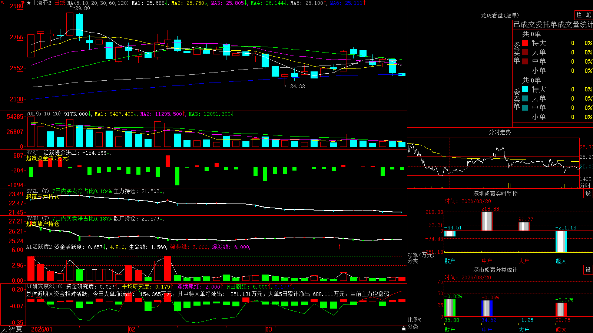The image size is (593, 333).
Task: Click 散户 label in 深市超赢分类统计
Action: [x=450, y=329]
